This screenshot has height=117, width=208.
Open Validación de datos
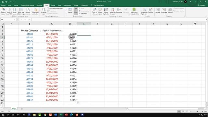coord(112,11)
